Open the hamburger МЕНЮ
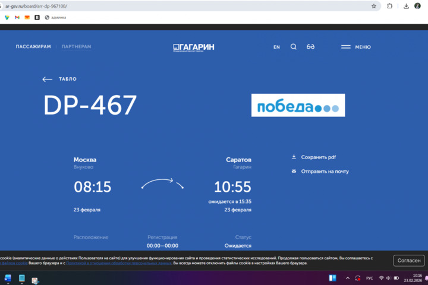Image resolution: width=428 pixels, height=285 pixels. [355, 47]
